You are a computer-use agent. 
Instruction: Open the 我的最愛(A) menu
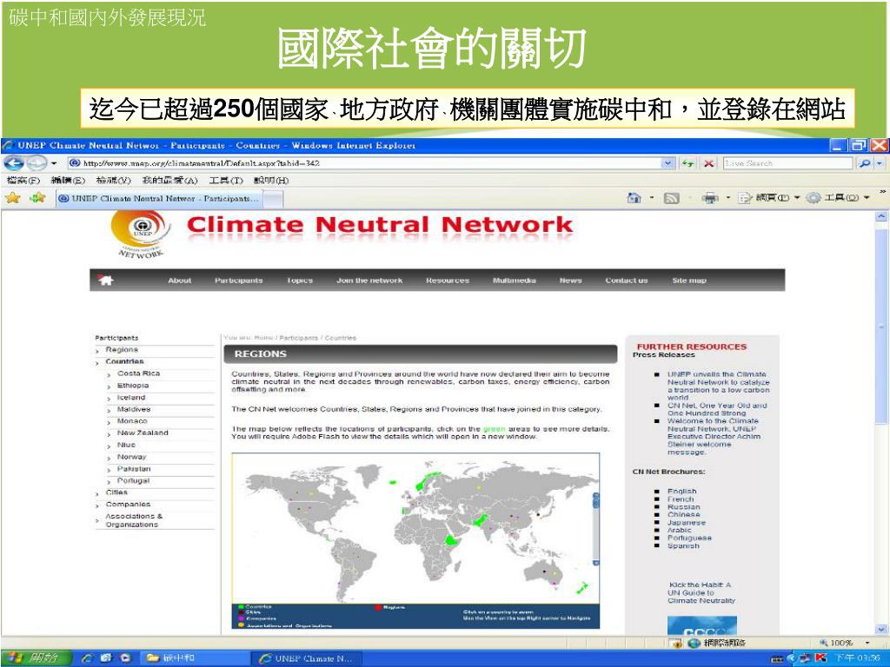click(169, 181)
